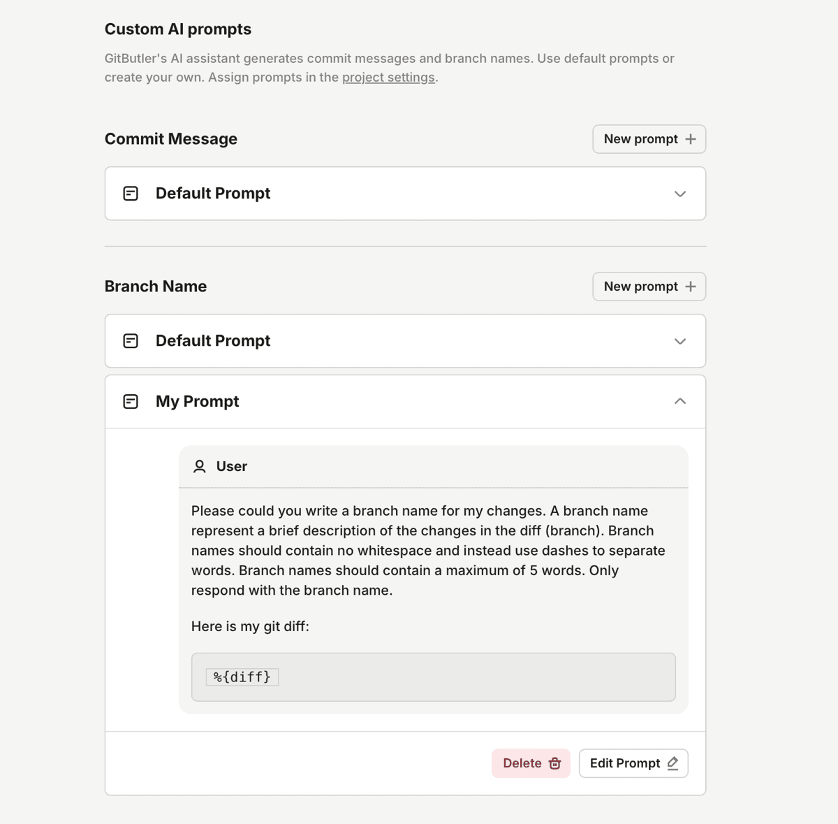The image size is (838, 824).
Task: Open the project settings link
Action: tap(388, 77)
